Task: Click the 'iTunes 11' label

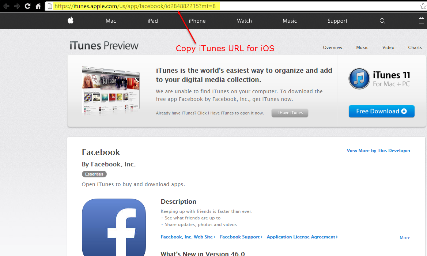Action: click(391, 75)
